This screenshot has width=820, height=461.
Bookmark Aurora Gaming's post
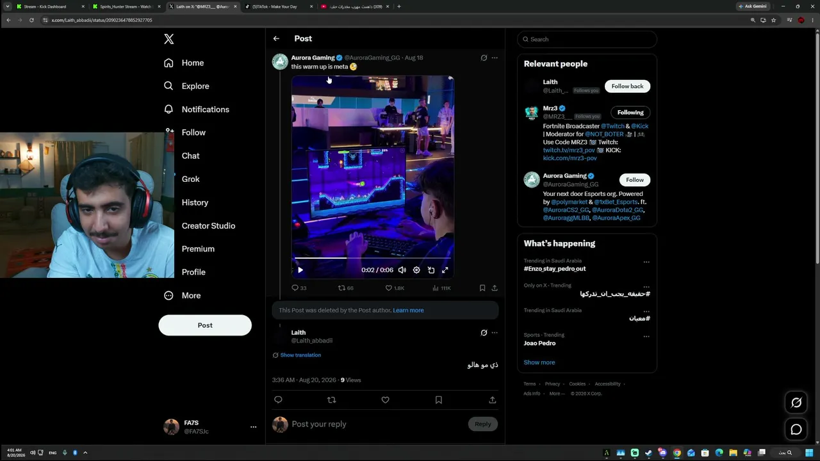coord(482,288)
